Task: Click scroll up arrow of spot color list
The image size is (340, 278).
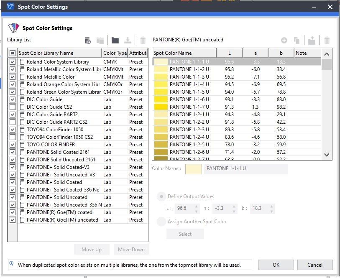Action: pos(327,54)
